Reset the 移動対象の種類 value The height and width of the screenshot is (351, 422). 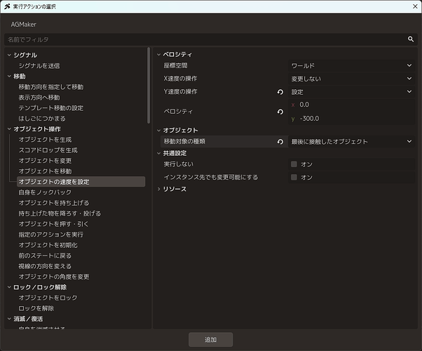(x=280, y=142)
